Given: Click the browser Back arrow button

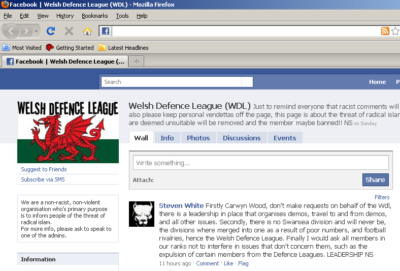Looking at the screenshot, I should (x=11, y=31).
